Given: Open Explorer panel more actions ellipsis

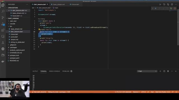Looking at the screenshot, I should (x=27, y=4).
